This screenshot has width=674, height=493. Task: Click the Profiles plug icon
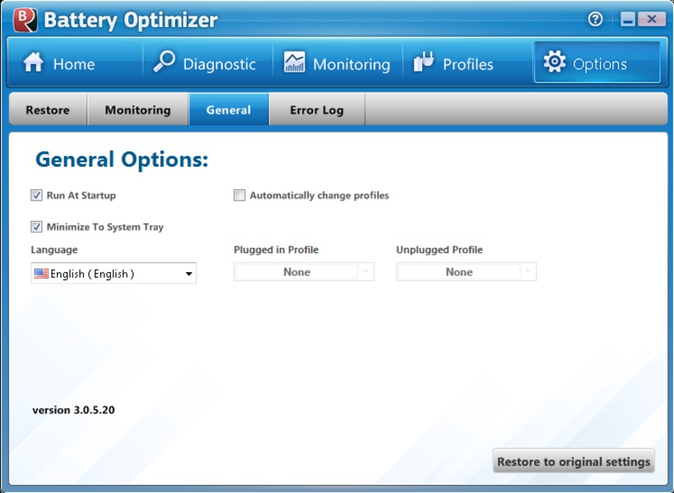point(424,62)
